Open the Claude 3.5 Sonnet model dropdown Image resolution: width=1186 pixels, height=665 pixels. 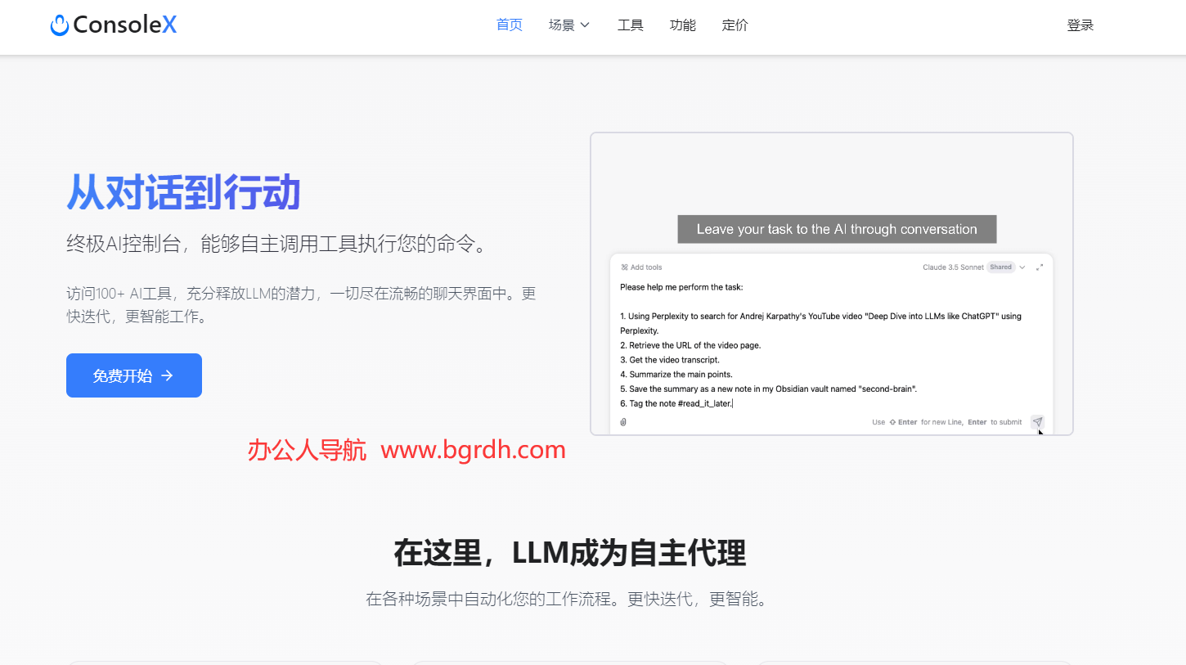[1022, 267]
